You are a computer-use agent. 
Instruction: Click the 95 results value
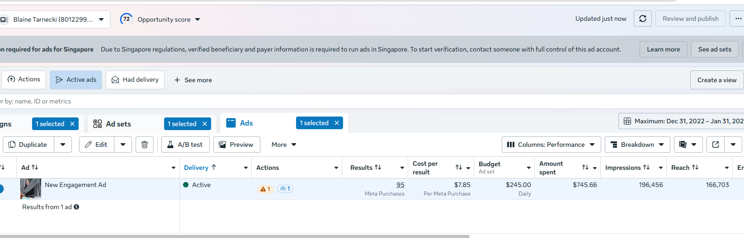[400, 185]
